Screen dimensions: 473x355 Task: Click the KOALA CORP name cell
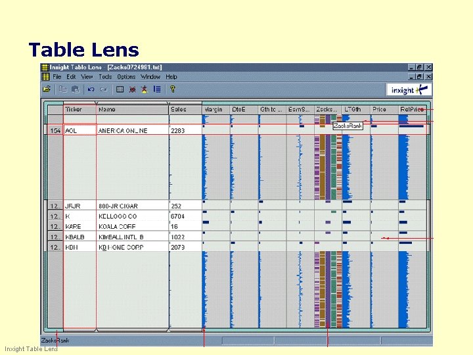point(133,227)
